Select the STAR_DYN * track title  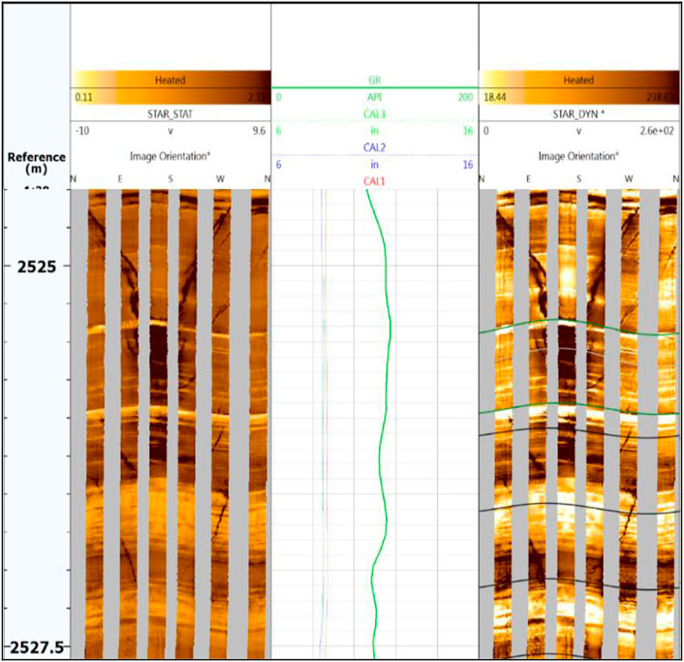tap(578, 114)
